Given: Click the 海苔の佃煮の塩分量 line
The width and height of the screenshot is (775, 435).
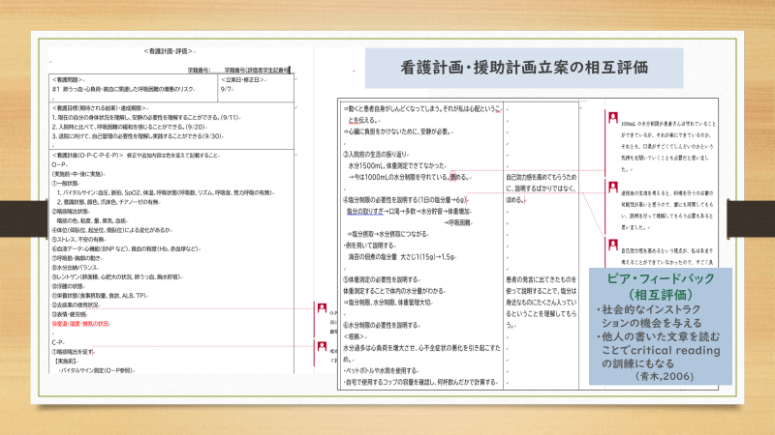Looking at the screenshot, I should [402, 256].
